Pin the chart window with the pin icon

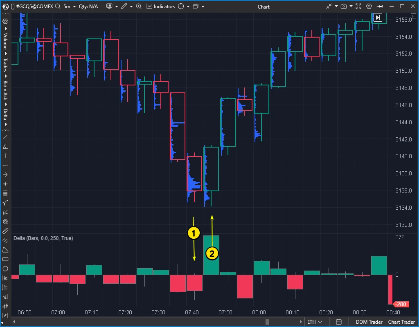pos(380,6)
